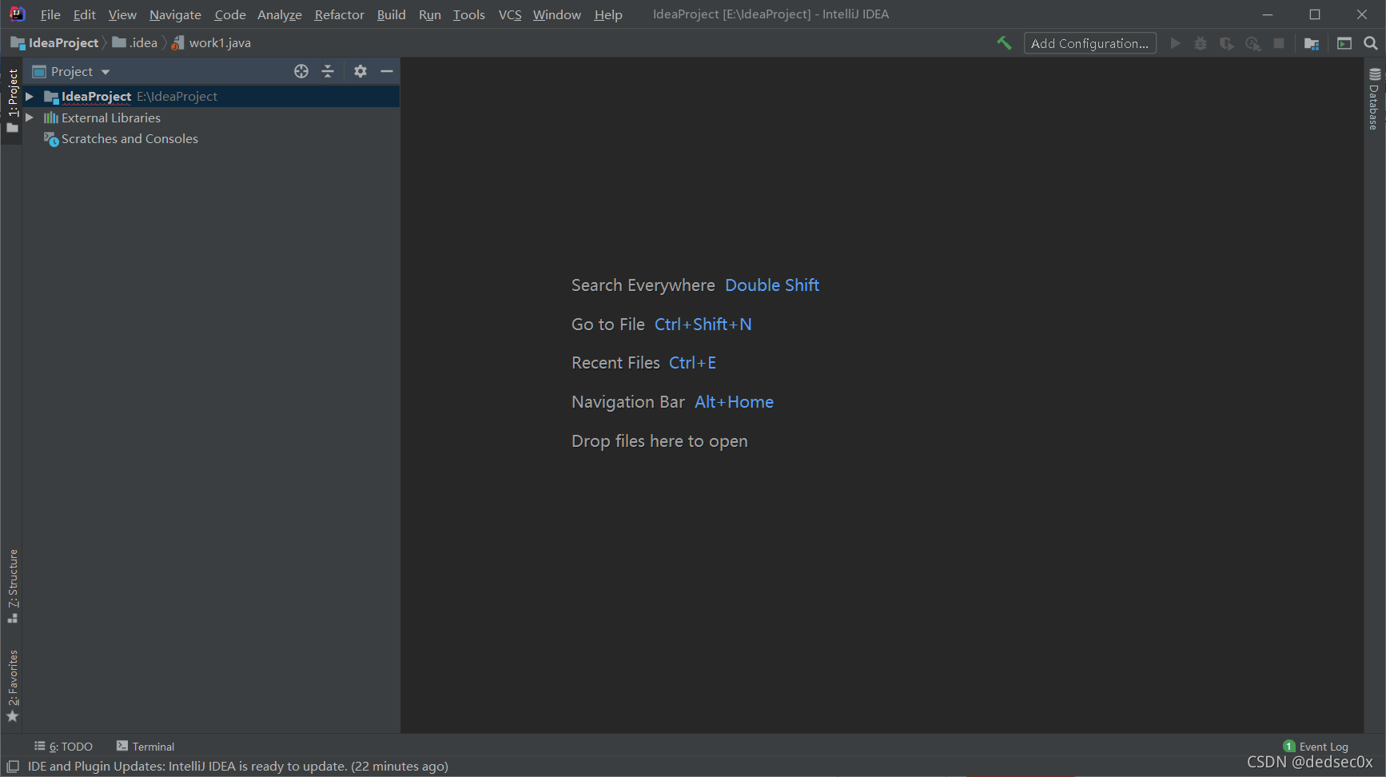Open the Edit menu

[x=84, y=14]
